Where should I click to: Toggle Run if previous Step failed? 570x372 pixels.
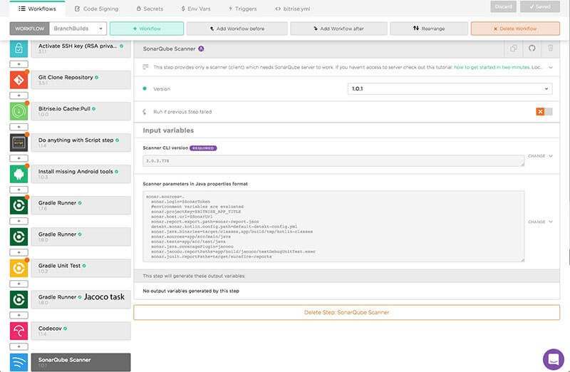coord(544,112)
